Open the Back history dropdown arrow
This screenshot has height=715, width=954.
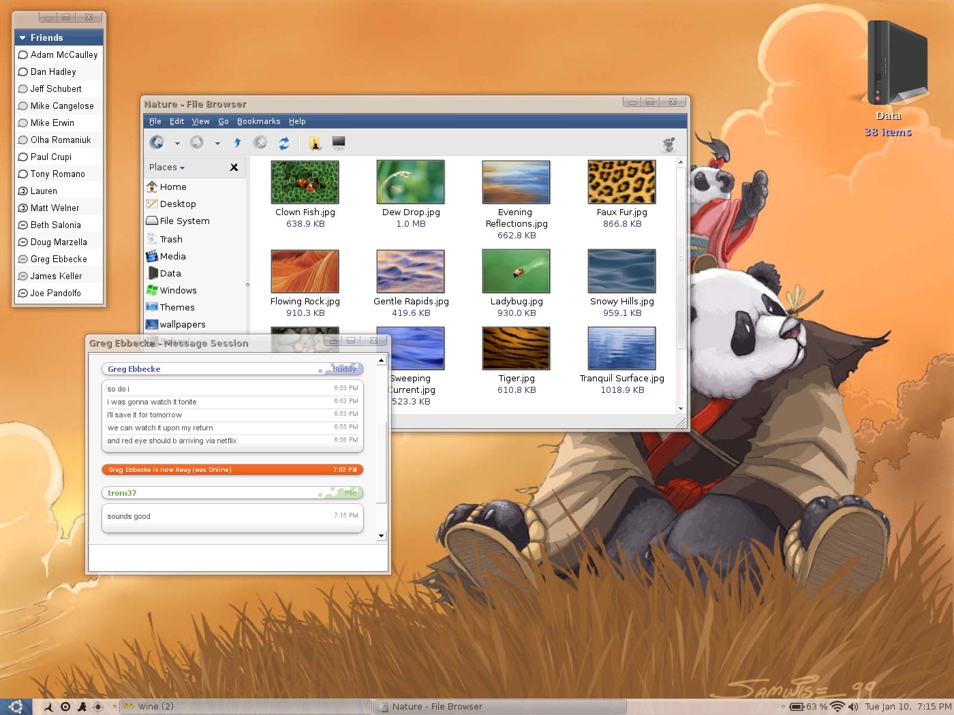[177, 144]
